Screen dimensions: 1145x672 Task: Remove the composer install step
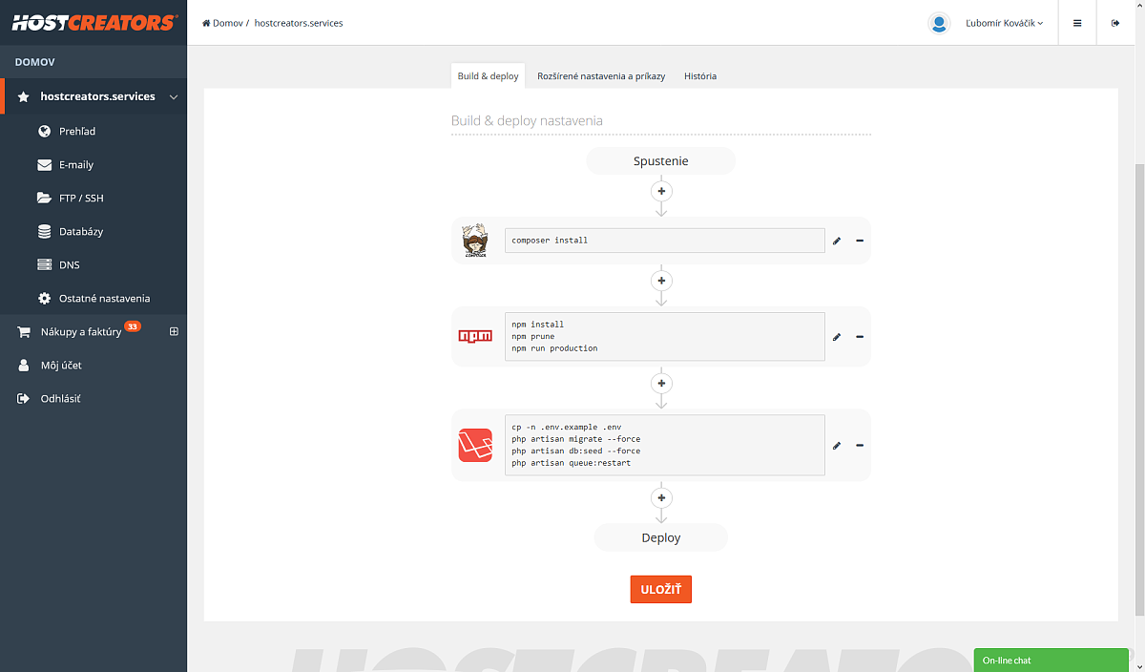[x=860, y=241]
